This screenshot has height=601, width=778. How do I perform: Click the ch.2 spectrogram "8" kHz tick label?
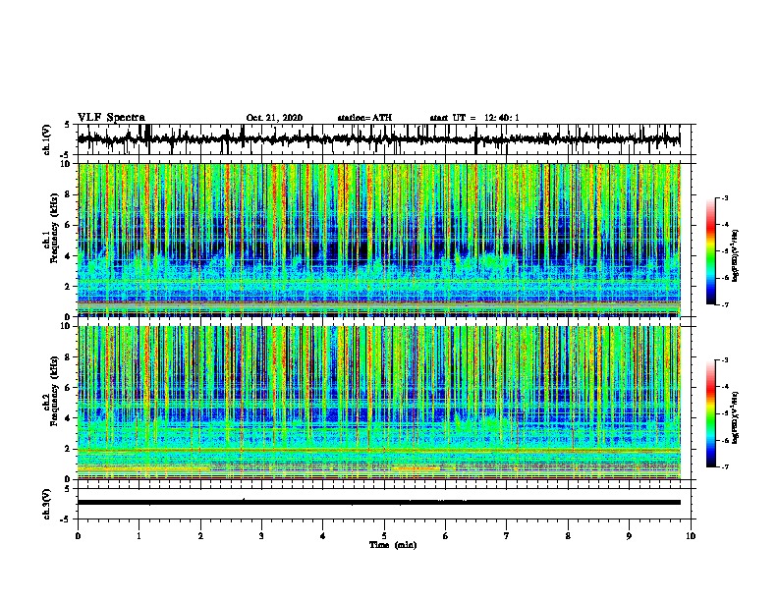coord(69,357)
